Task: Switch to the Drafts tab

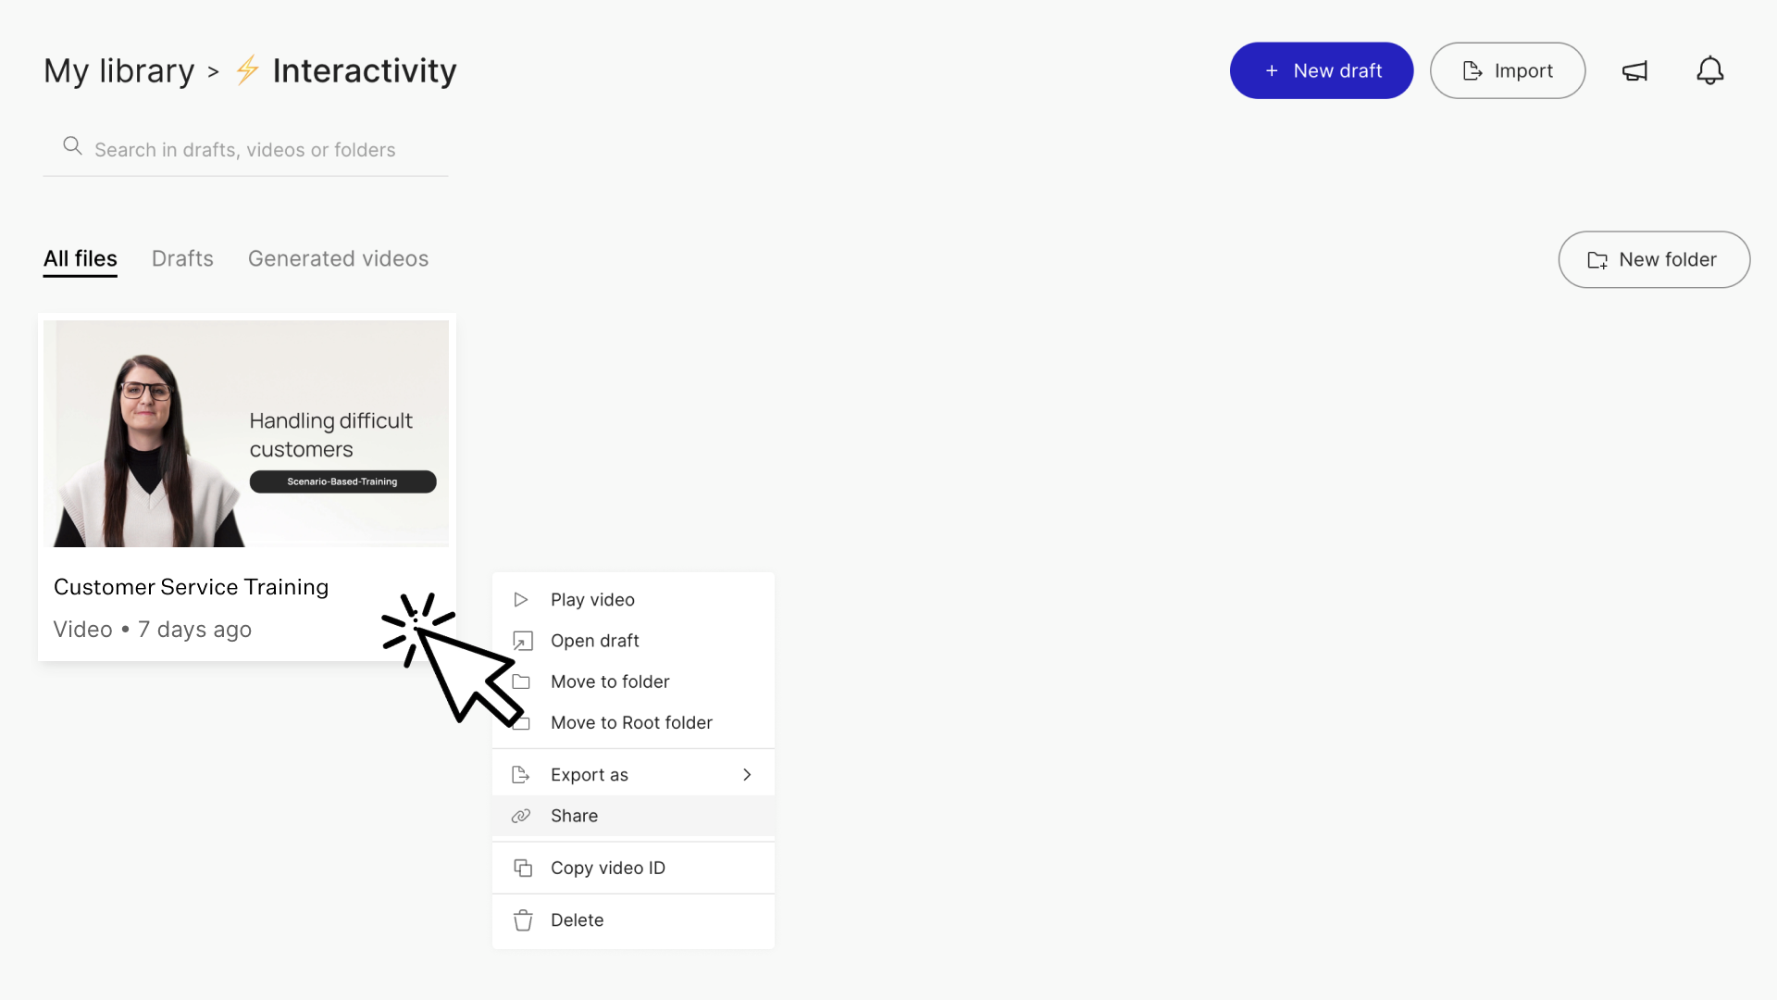Action: pos(182,259)
